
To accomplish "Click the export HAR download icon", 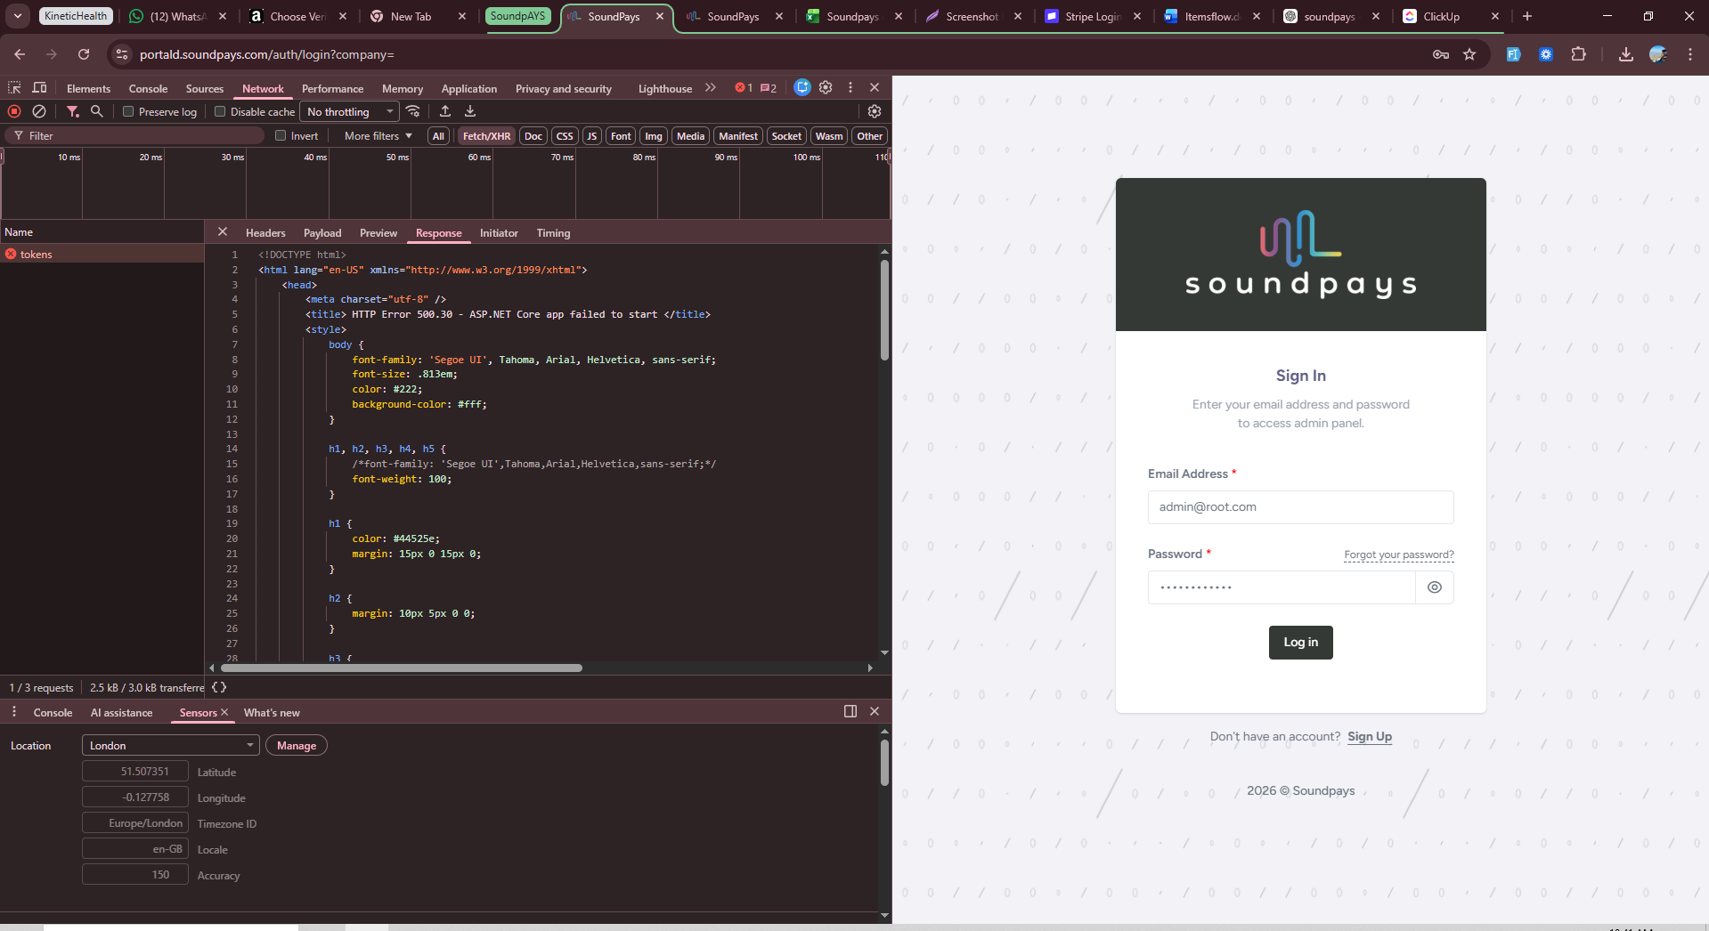I will [x=470, y=111].
